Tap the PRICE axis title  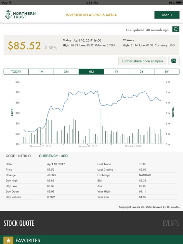(x=12, y=112)
